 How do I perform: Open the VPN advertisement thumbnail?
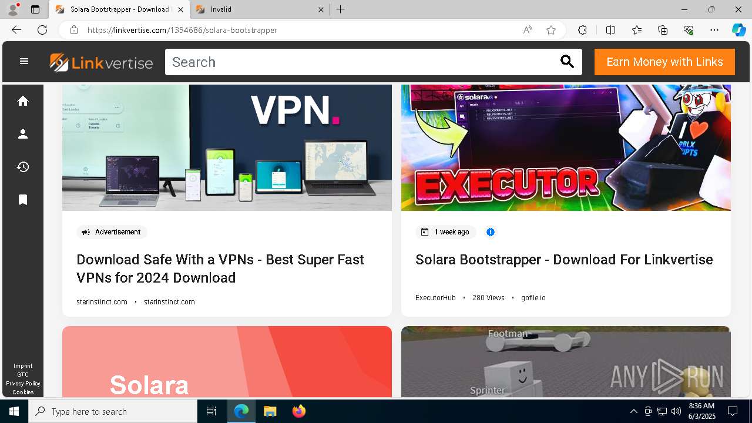coord(227,147)
